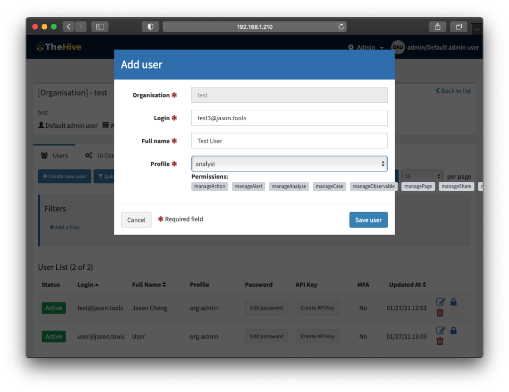Edit user user@jason.tools with pencil icon
Screen dimensions: 509x392
pyautogui.click(x=440, y=330)
